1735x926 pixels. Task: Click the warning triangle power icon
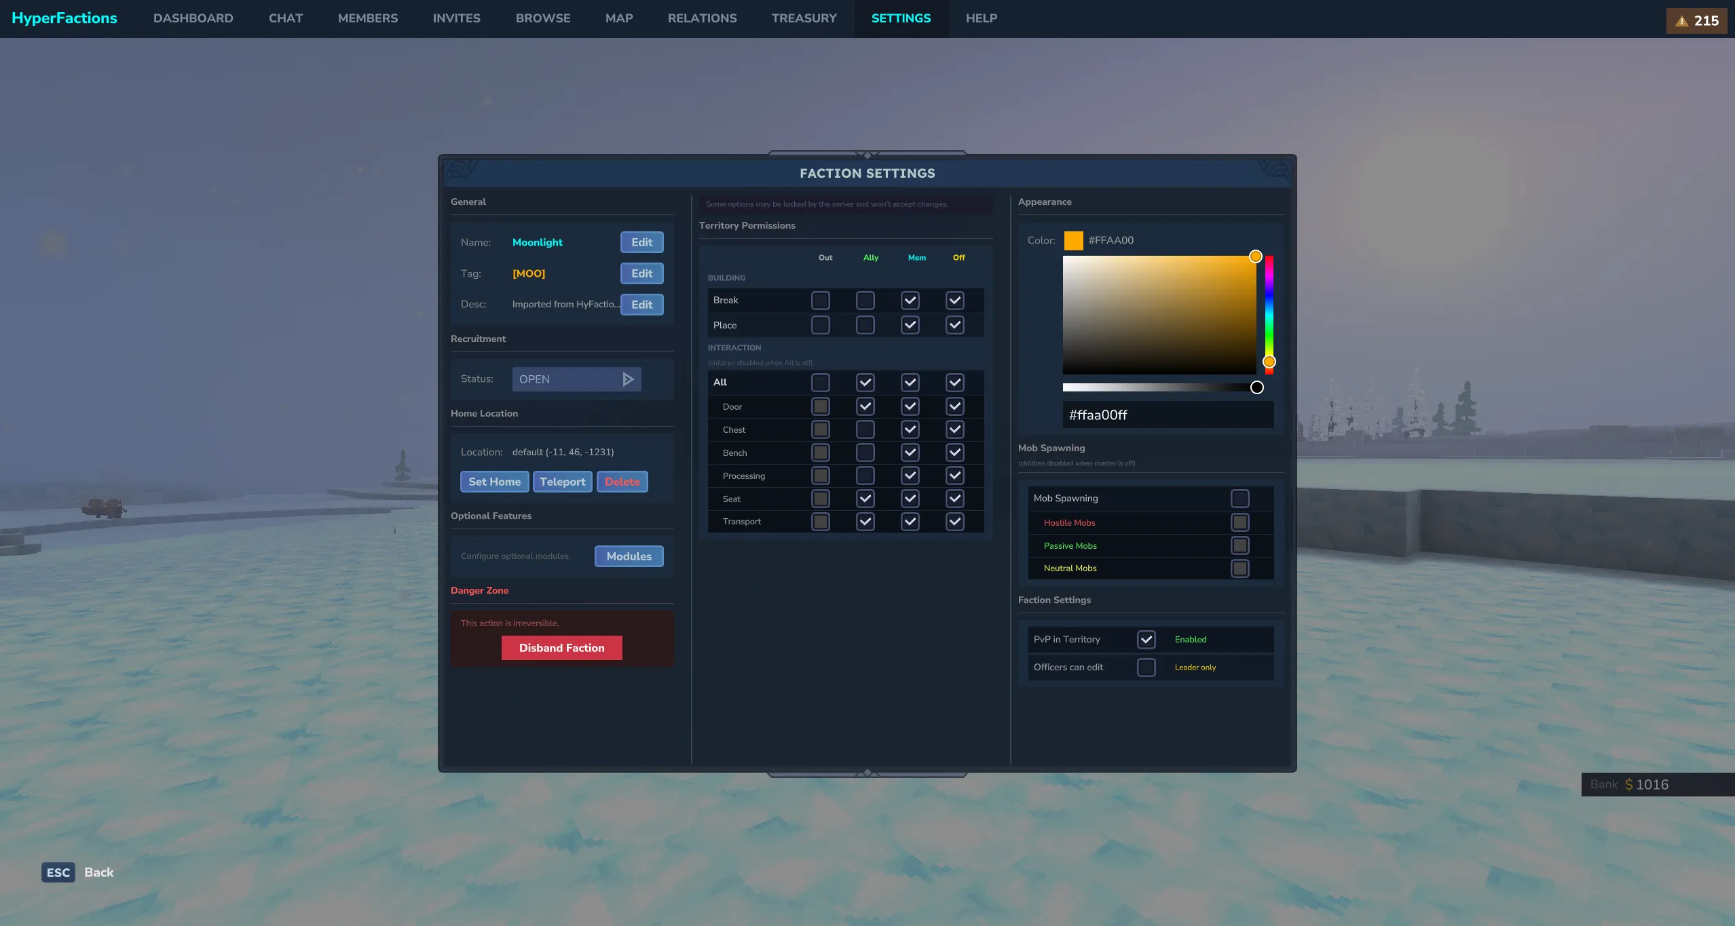(x=1681, y=21)
